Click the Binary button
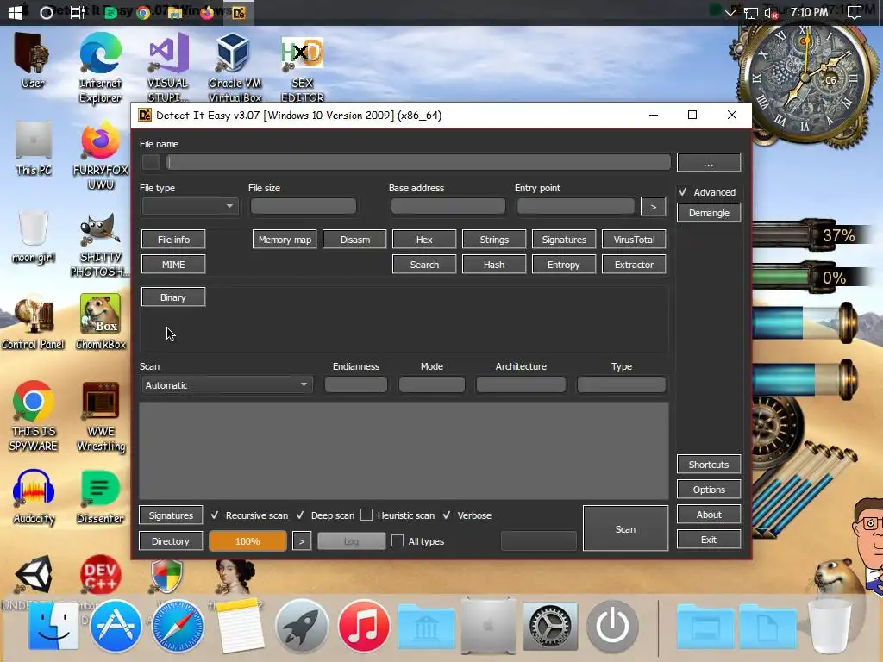 pyautogui.click(x=173, y=297)
